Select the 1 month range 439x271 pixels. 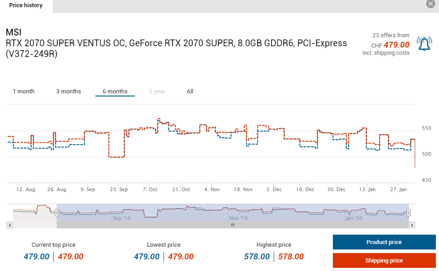click(23, 92)
